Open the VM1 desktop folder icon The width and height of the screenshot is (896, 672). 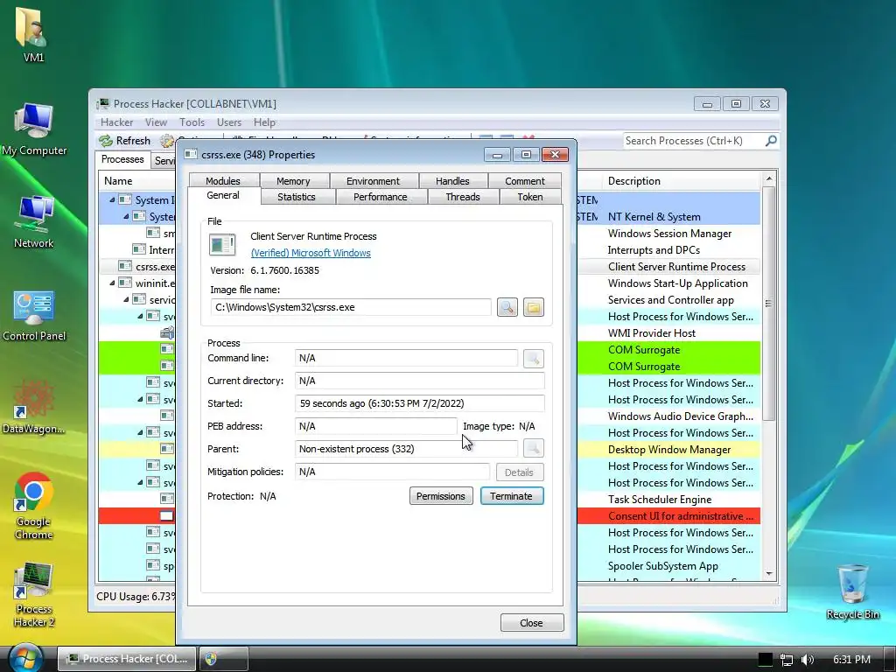pos(33,34)
